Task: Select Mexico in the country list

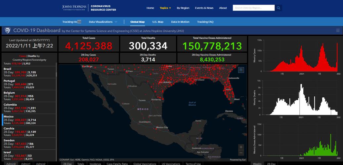Action: [x=29, y=120]
